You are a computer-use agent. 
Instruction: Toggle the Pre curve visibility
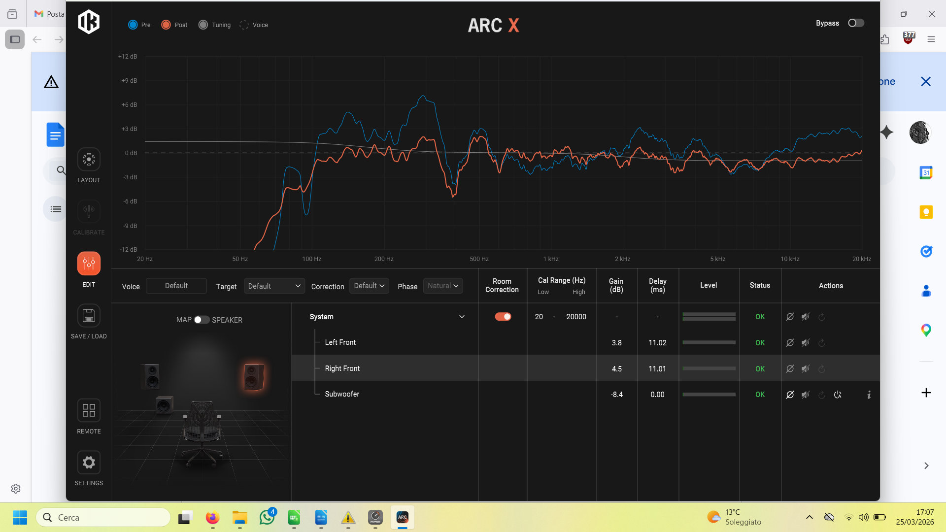pyautogui.click(x=133, y=25)
